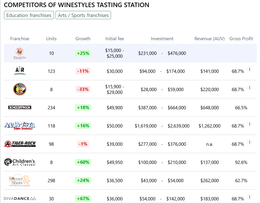Open the Soccer Shots logo

tap(20, 180)
